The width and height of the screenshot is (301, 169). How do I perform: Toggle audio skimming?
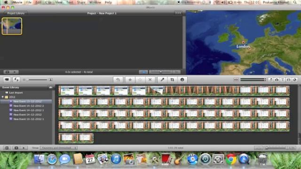[236, 80]
